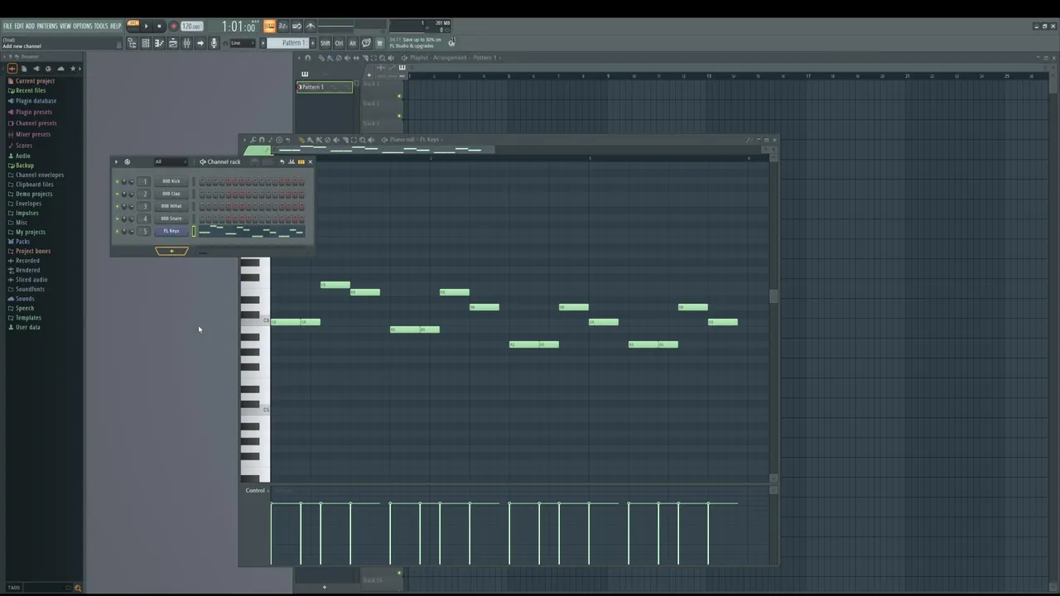Click Play button in transport
This screenshot has height=596, width=1060.
(147, 26)
